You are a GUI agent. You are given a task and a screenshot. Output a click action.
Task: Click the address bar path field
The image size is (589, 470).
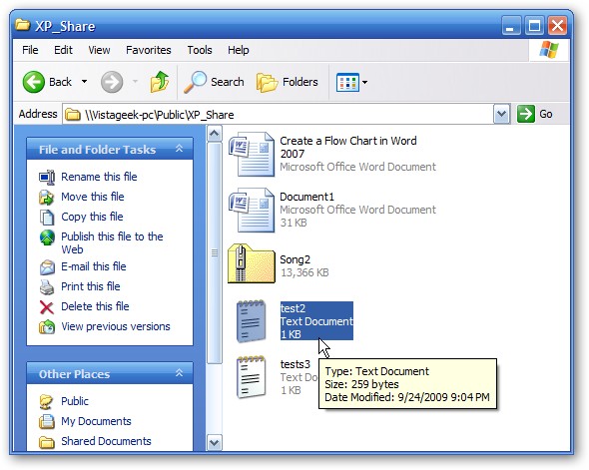tap(278, 114)
